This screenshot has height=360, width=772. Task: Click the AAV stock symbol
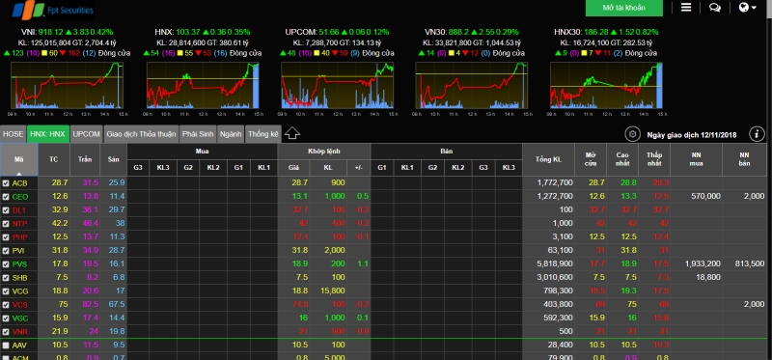(x=19, y=346)
